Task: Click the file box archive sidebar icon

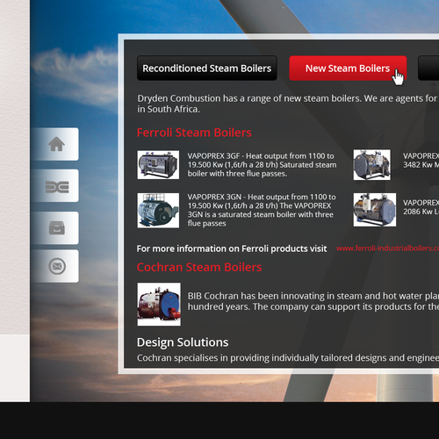Action: pos(57,227)
